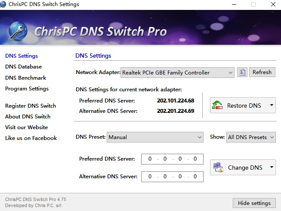Open Program Settings
Screen dimensions: 281x211
[x=27, y=89]
